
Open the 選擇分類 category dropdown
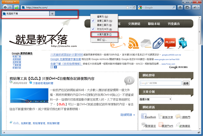(155, 99)
